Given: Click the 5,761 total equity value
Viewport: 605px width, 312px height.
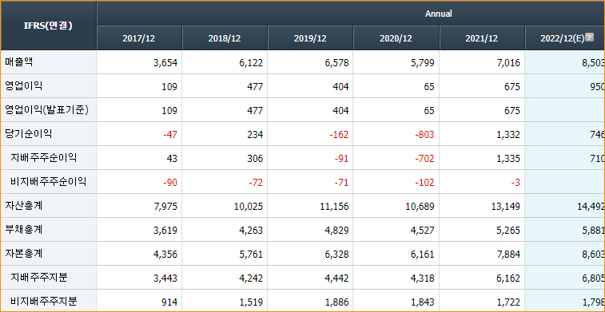Looking at the screenshot, I should 251,254.
